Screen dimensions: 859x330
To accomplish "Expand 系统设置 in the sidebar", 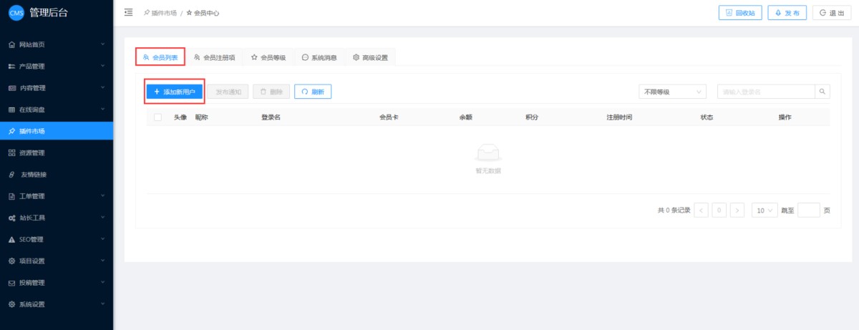I will coord(56,304).
